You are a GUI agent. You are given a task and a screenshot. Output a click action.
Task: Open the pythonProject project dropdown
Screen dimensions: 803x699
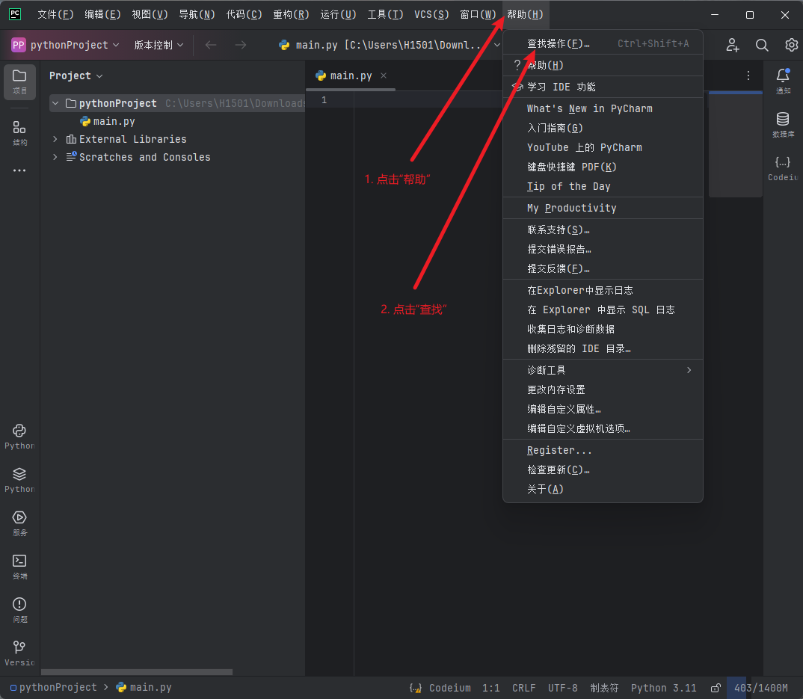point(66,45)
